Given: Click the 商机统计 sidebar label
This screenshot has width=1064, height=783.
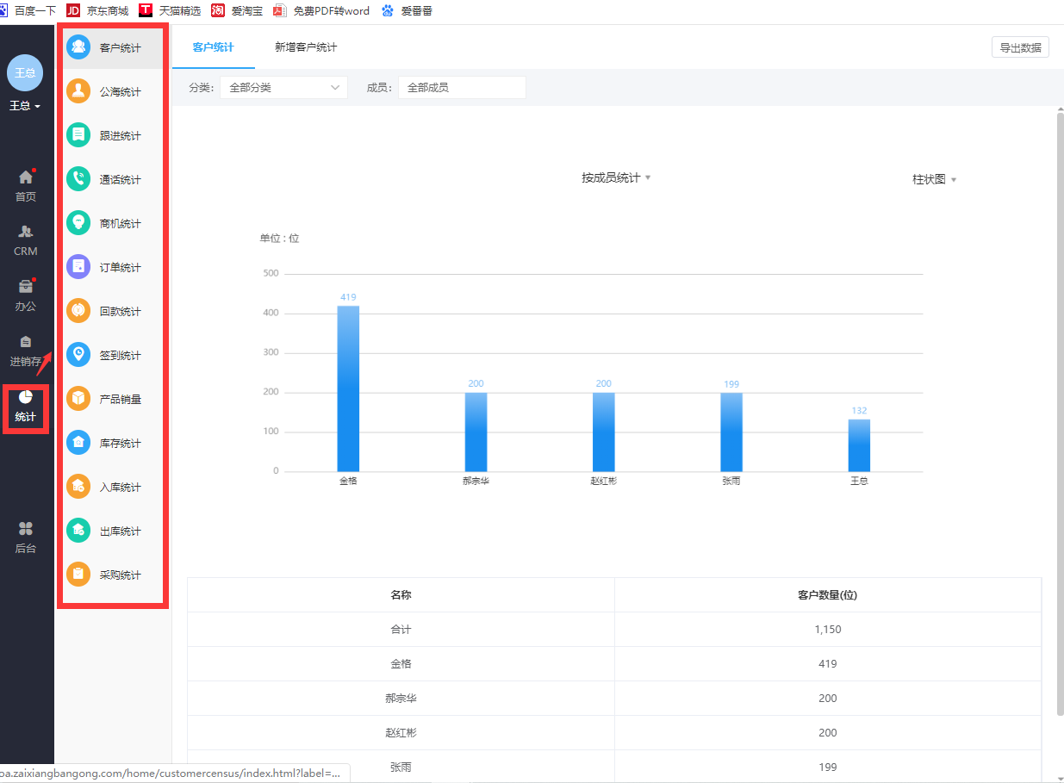Looking at the screenshot, I should coord(121,224).
